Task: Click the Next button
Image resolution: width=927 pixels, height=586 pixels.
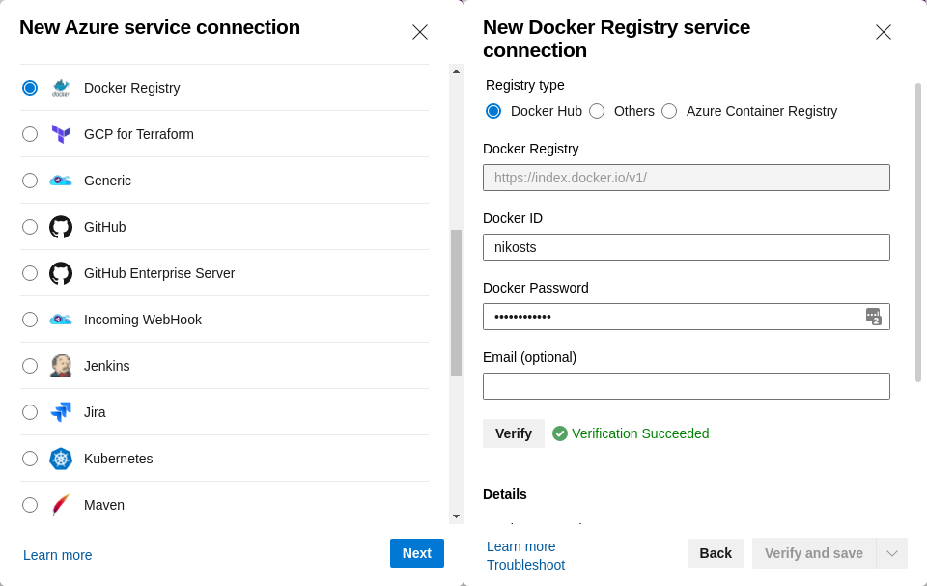Action: point(417,553)
